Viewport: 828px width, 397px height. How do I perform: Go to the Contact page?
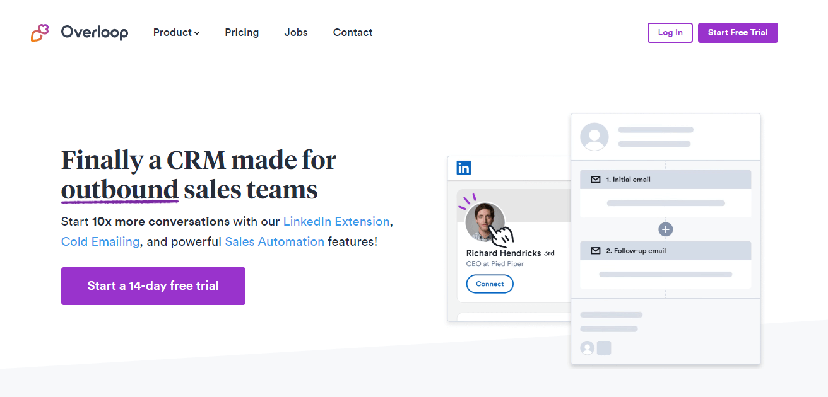coord(353,32)
